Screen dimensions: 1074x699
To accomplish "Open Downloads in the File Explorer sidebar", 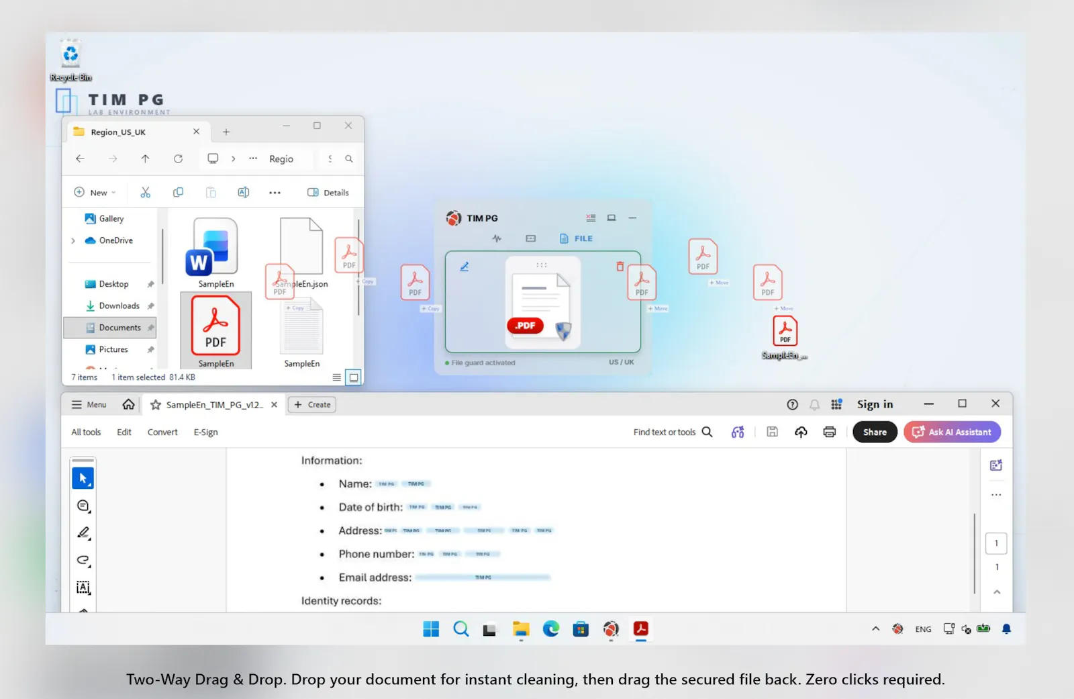I will [x=113, y=306].
